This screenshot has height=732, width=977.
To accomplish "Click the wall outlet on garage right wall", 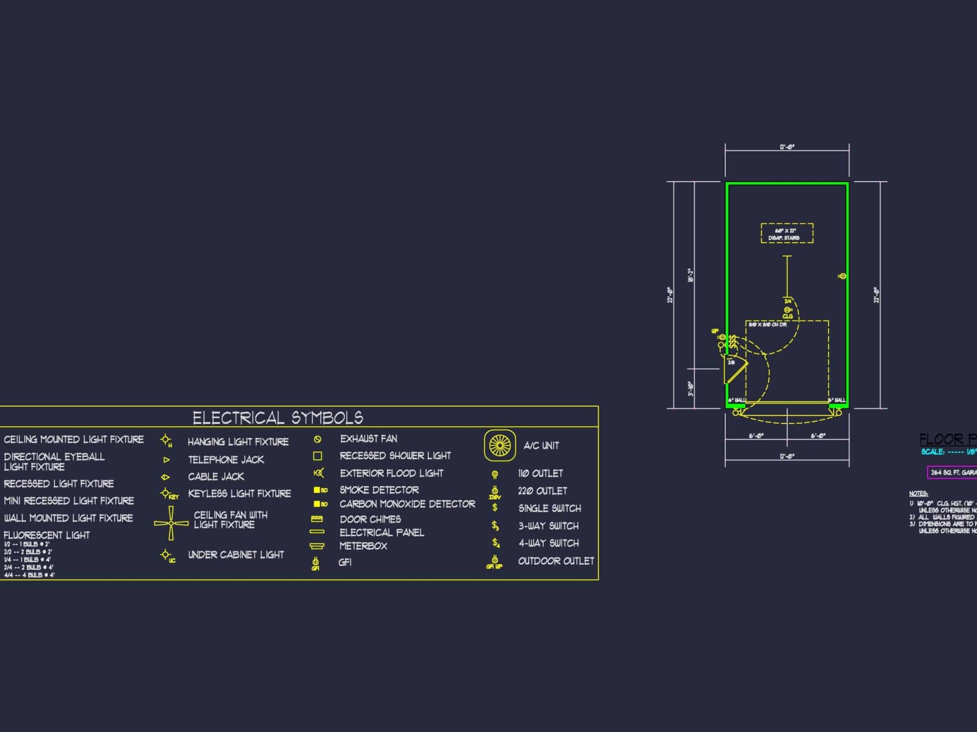I will (842, 277).
